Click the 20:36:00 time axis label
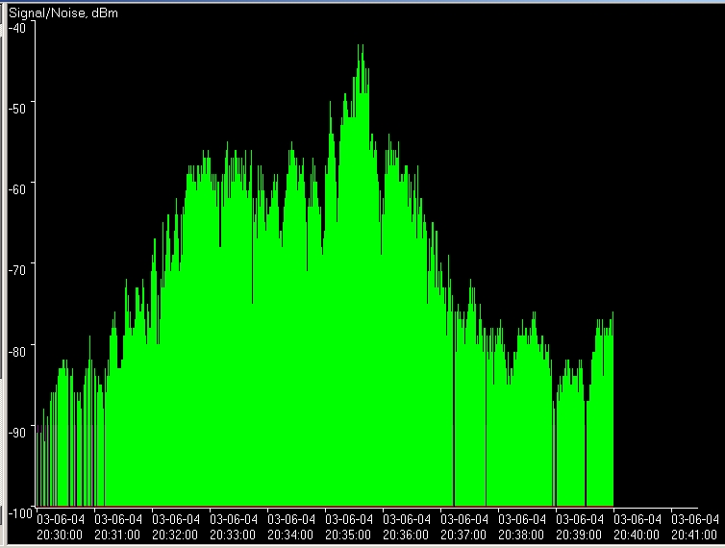Viewport: 725px width, 548px height. (407, 528)
